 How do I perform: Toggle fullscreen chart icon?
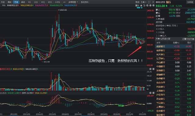[x=149, y=2]
